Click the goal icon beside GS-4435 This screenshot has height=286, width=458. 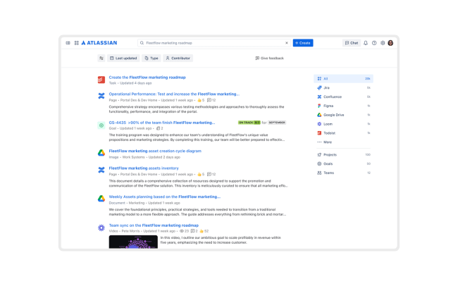coord(101,125)
